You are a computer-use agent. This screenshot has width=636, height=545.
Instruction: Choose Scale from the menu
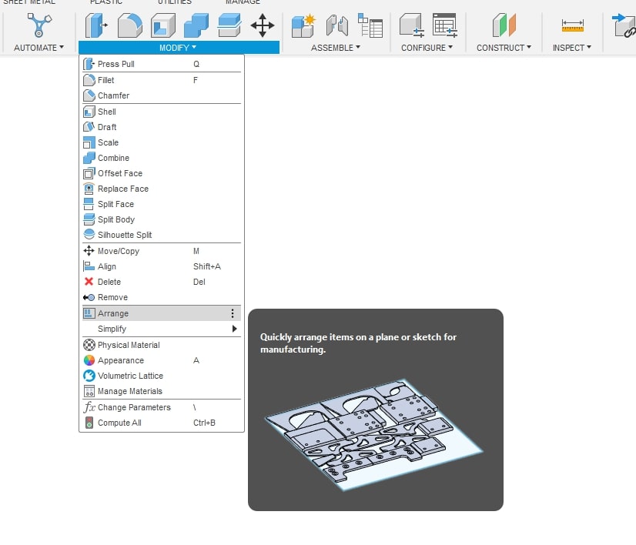pos(162,142)
